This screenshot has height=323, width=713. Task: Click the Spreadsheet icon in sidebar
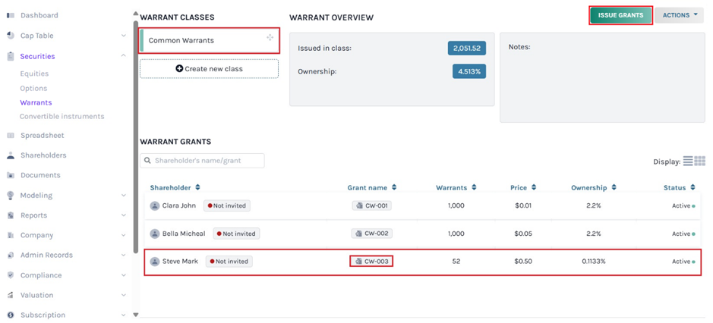tap(11, 136)
